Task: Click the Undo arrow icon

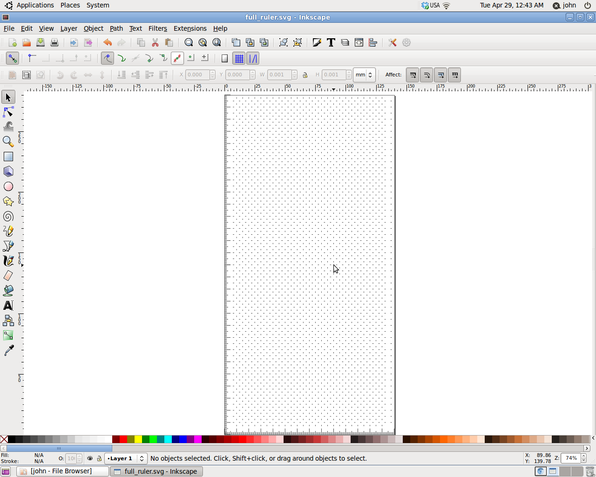Action: coord(108,42)
